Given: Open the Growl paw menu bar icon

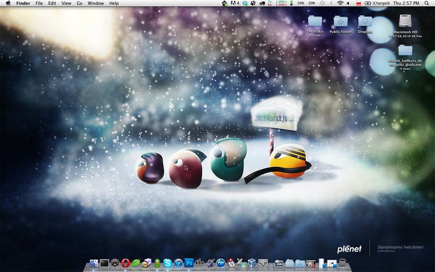Looking at the screenshot, I should pyautogui.click(x=253, y=3).
